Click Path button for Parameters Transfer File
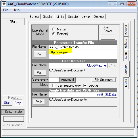Screen dimensions: 138x138 tap(40, 54)
